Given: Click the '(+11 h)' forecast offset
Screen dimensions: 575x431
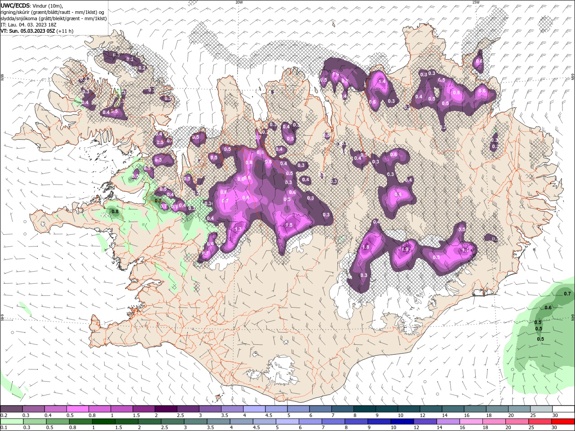Looking at the screenshot, I should click(x=65, y=31).
